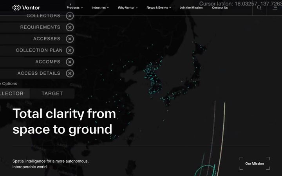Click the 'Total clarity from space to ground' headline

coord(64,121)
